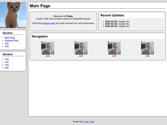Click the Link caption under third Navigation thumbnail
Viewport: 167px width, 125px height.
114,56
